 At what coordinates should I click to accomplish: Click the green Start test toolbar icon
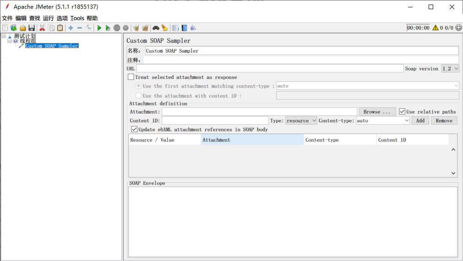point(99,28)
